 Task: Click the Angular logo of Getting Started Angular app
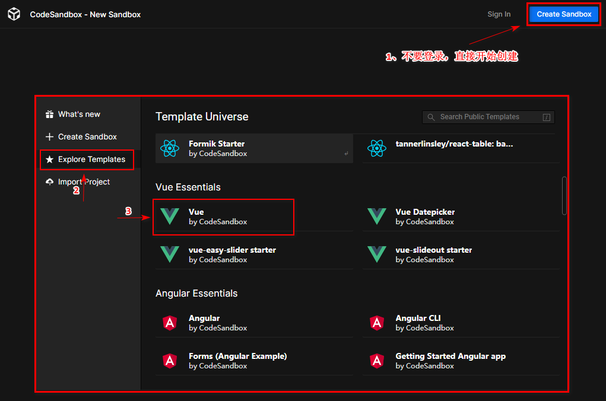click(x=377, y=361)
